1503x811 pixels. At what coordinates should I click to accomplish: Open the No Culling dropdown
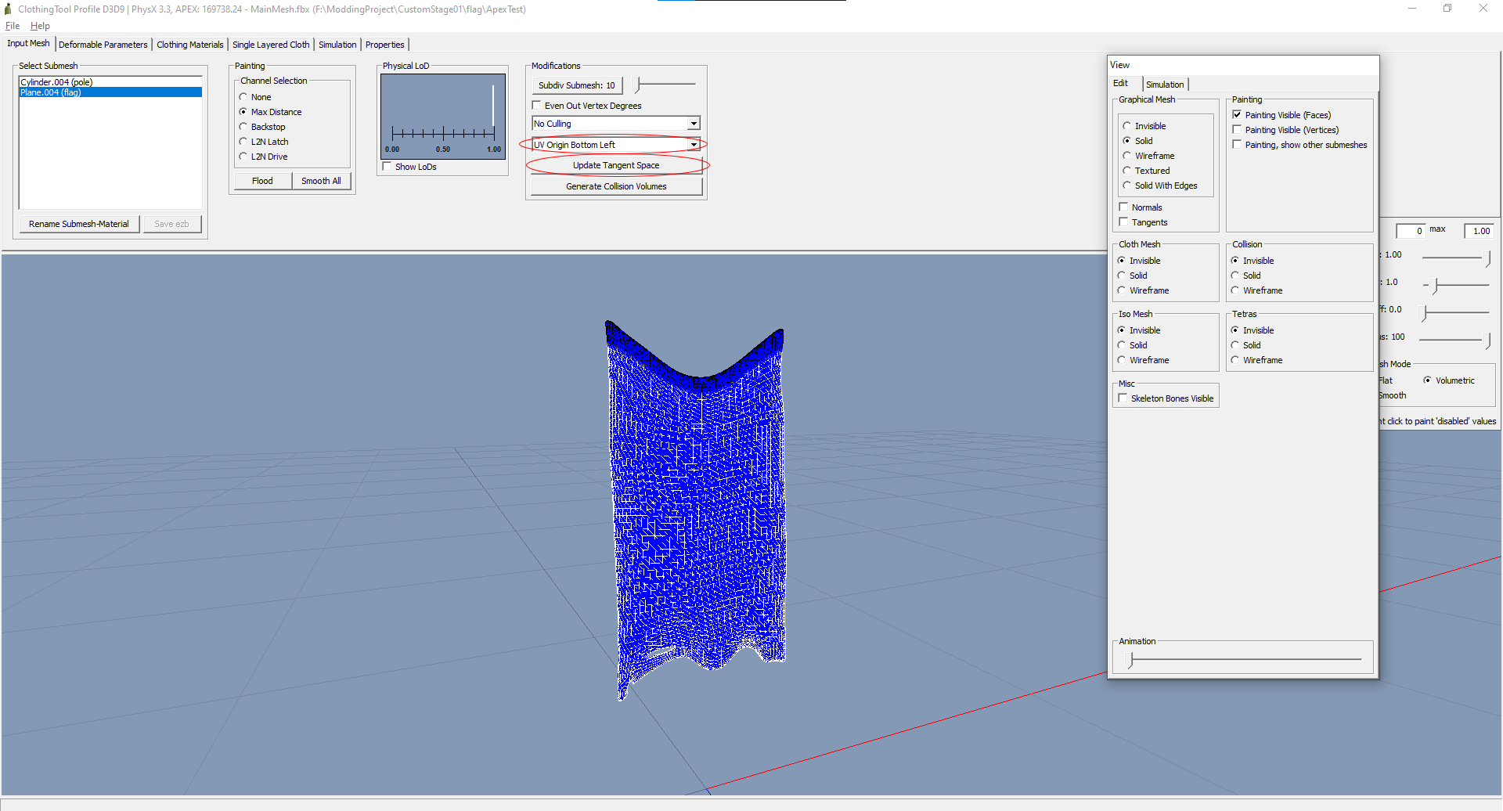click(x=616, y=124)
